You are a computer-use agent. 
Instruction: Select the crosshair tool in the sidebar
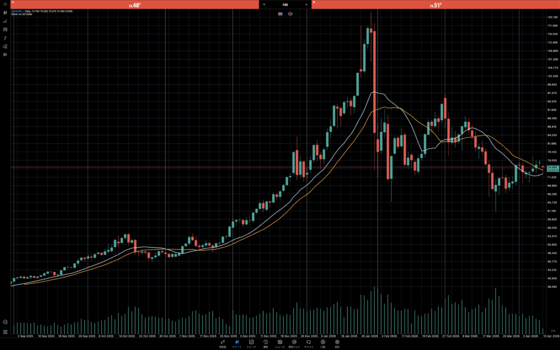click(x=4, y=5)
